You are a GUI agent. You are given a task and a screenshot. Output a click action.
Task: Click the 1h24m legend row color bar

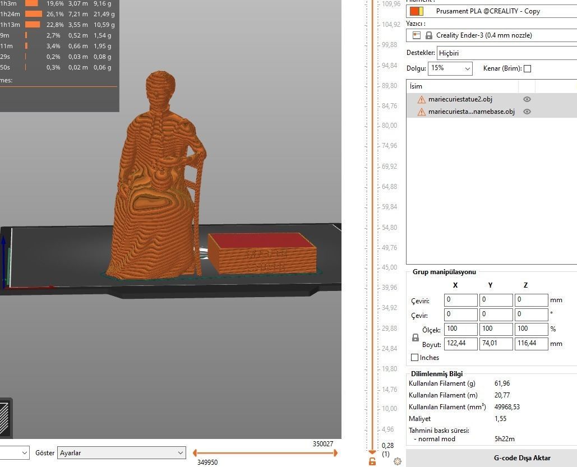34,14
